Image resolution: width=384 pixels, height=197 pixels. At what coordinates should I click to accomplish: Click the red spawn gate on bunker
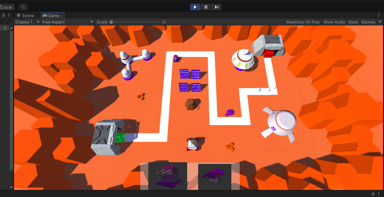(268, 53)
